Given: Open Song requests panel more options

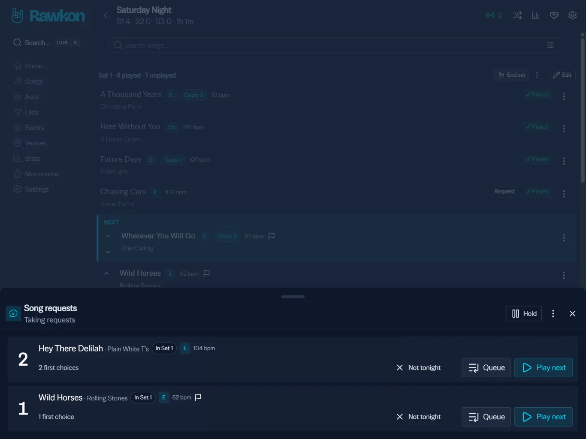Looking at the screenshot, I should (x=553, y=314).
